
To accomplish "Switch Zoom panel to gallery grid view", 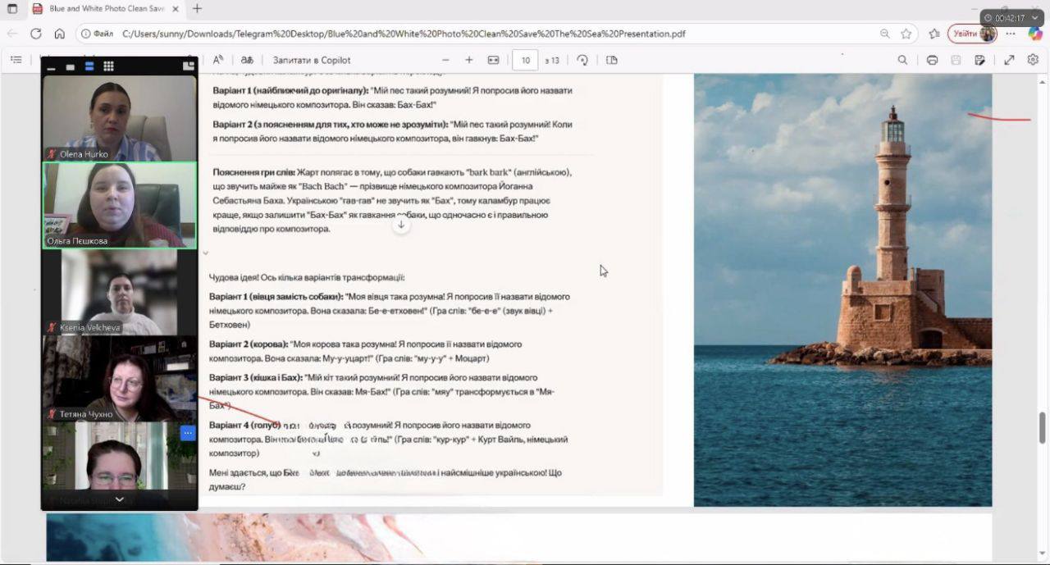I will pyautogui.click(x=108, y=66).
